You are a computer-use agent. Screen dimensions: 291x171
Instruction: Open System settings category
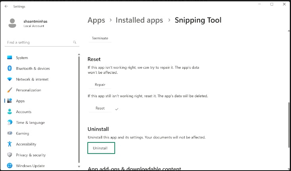point(22,58)
